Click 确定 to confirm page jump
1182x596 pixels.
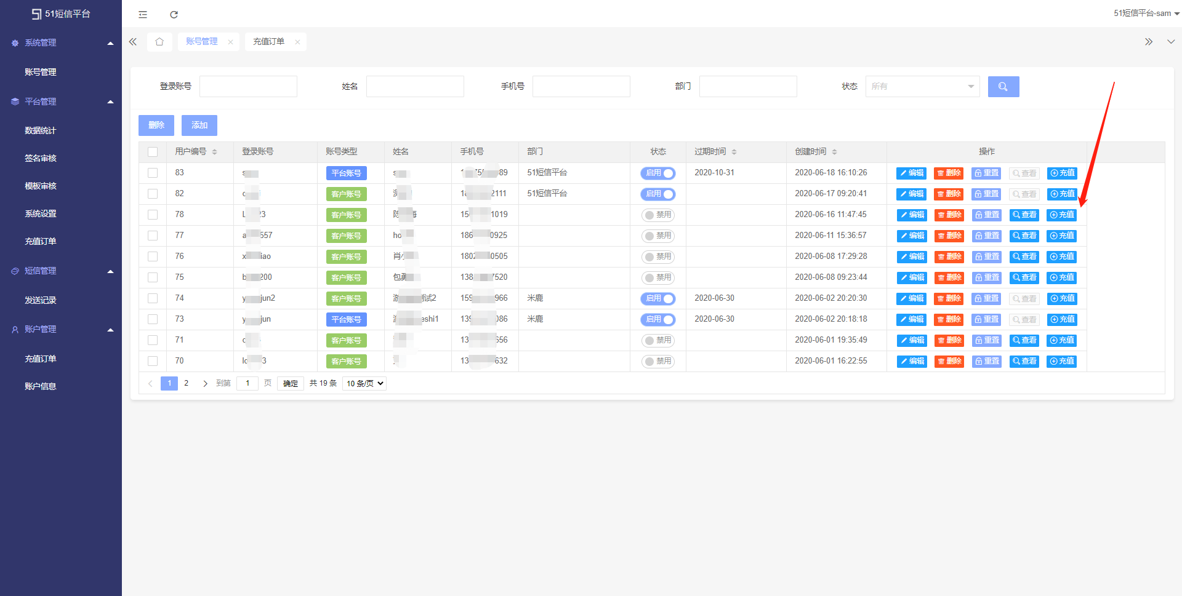291,384
